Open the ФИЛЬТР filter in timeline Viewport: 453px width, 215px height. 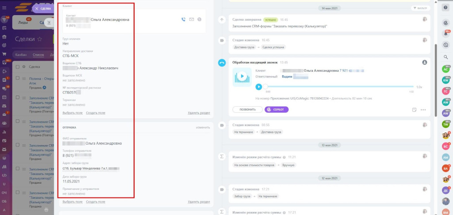click(420, 8)
